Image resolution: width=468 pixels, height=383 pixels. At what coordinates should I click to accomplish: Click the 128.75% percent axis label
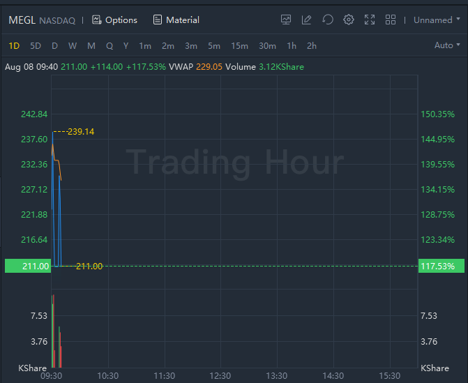coord(437,214)
